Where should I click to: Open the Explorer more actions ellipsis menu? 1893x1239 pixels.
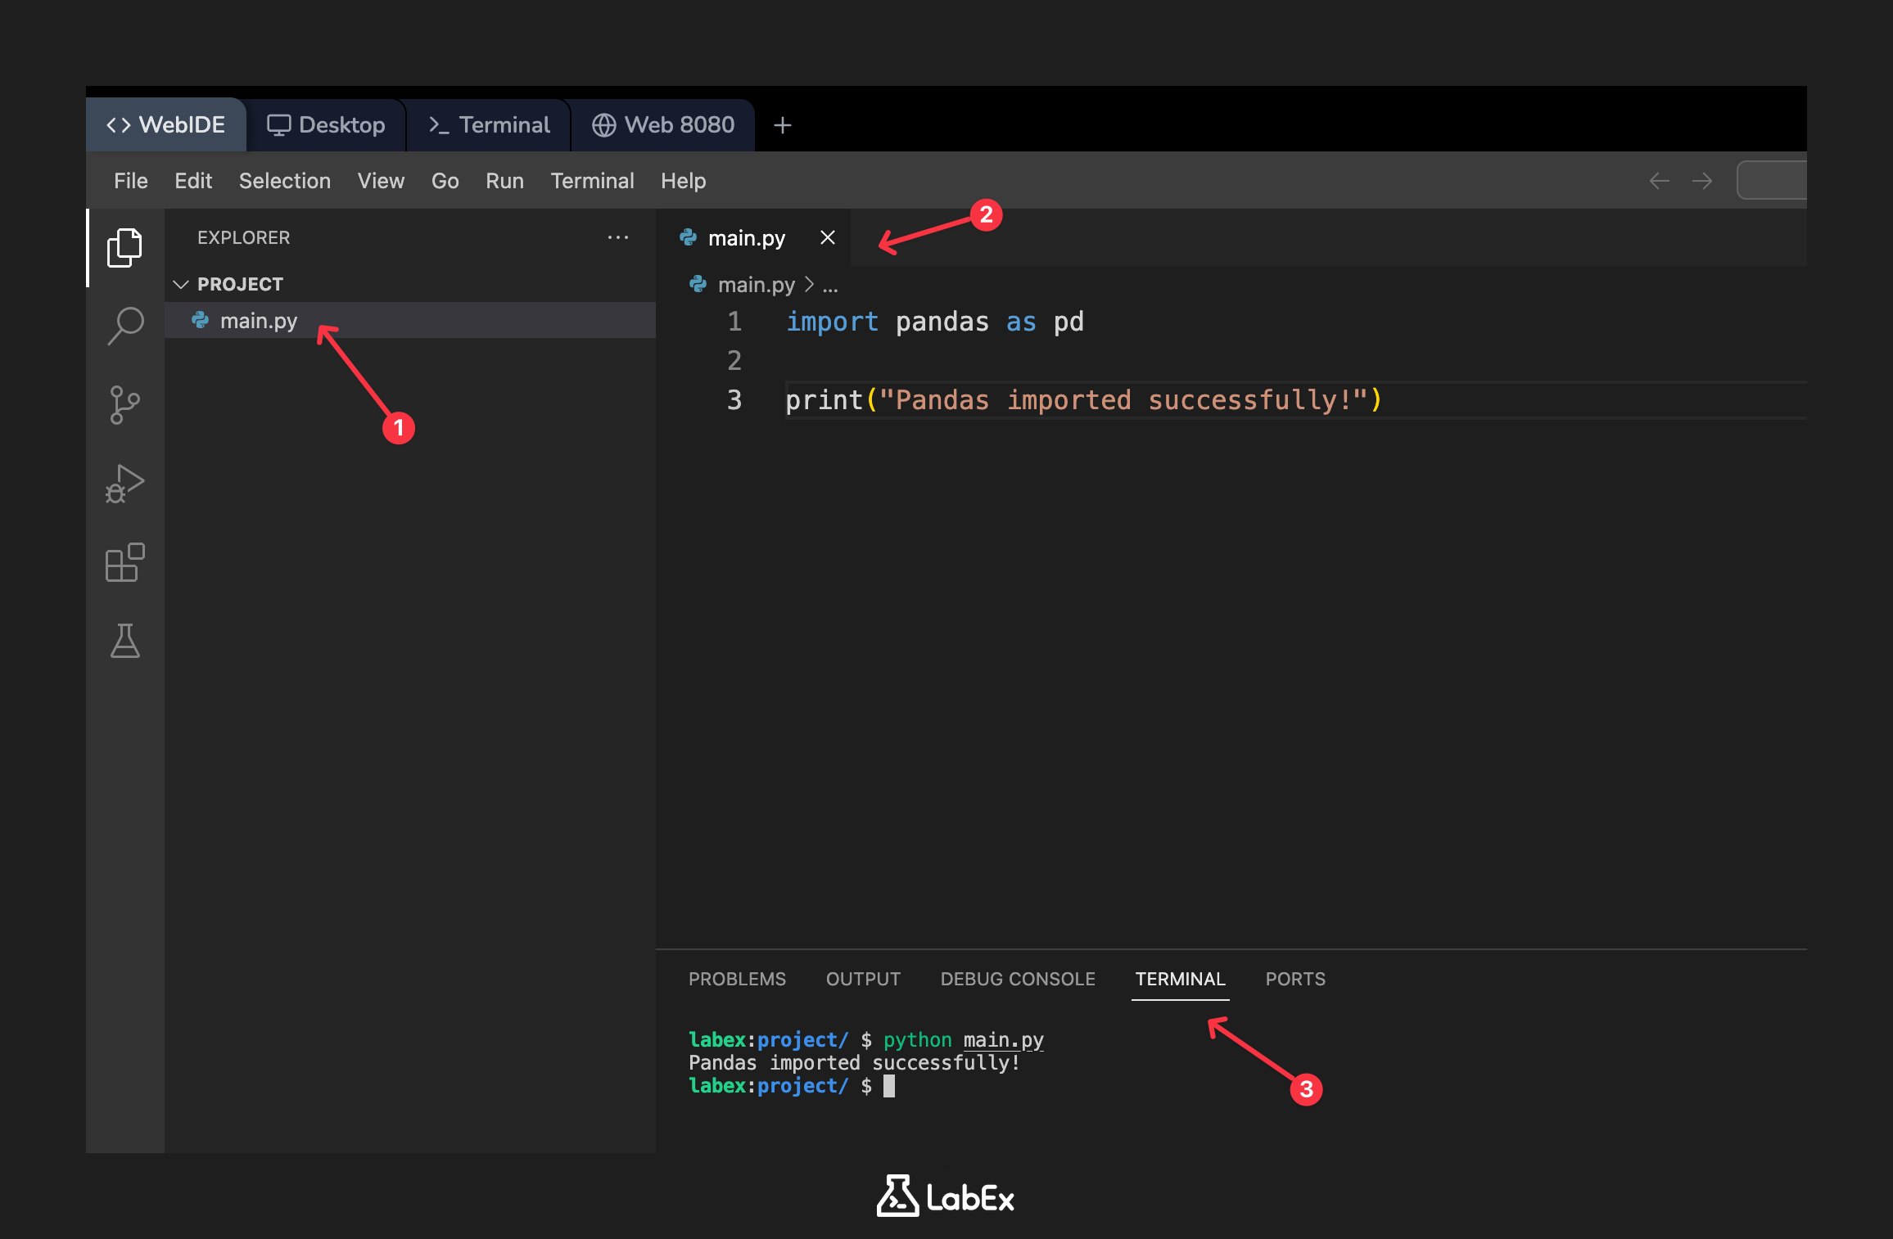click(x=618, y=237)
